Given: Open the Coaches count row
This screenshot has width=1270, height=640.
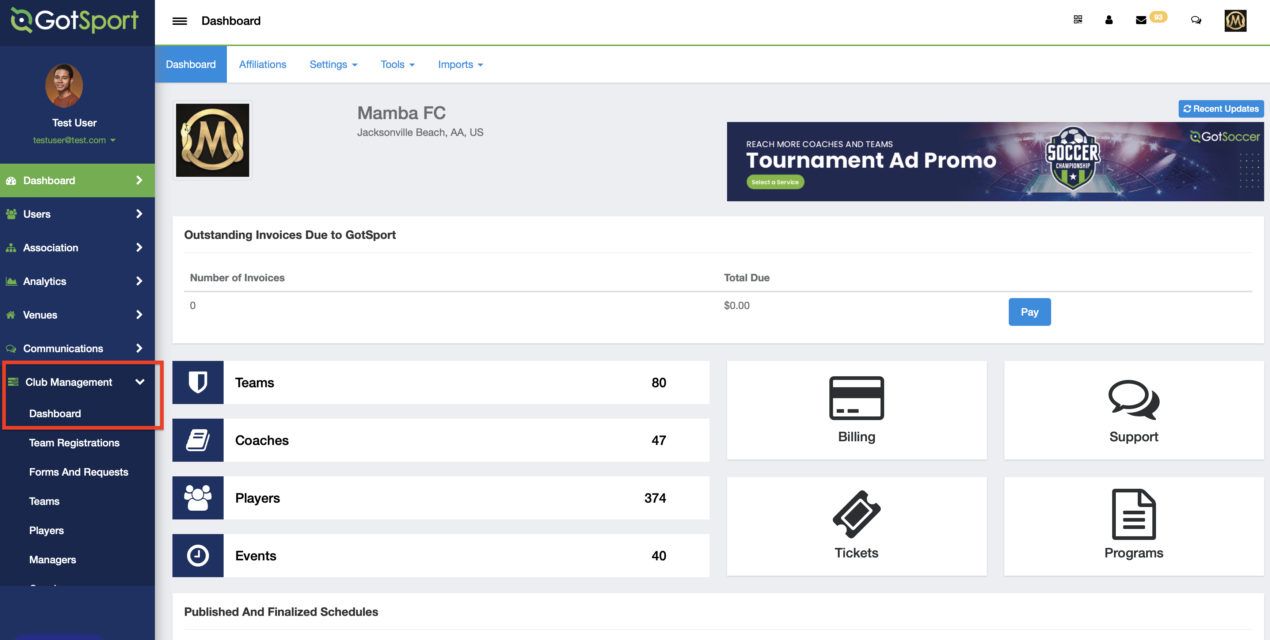Looking at the screenshot, I should tap(441, 440).
